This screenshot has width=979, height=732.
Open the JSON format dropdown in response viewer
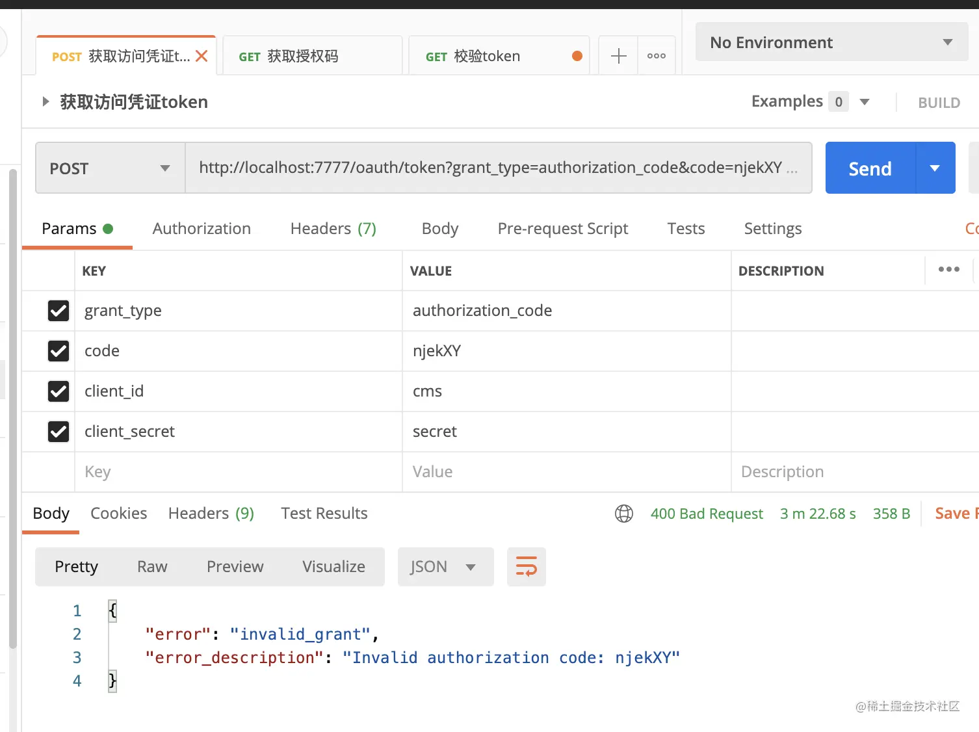[445, 566]
